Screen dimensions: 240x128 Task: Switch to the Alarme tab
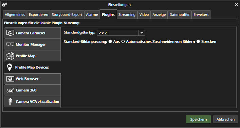point(92,15)
